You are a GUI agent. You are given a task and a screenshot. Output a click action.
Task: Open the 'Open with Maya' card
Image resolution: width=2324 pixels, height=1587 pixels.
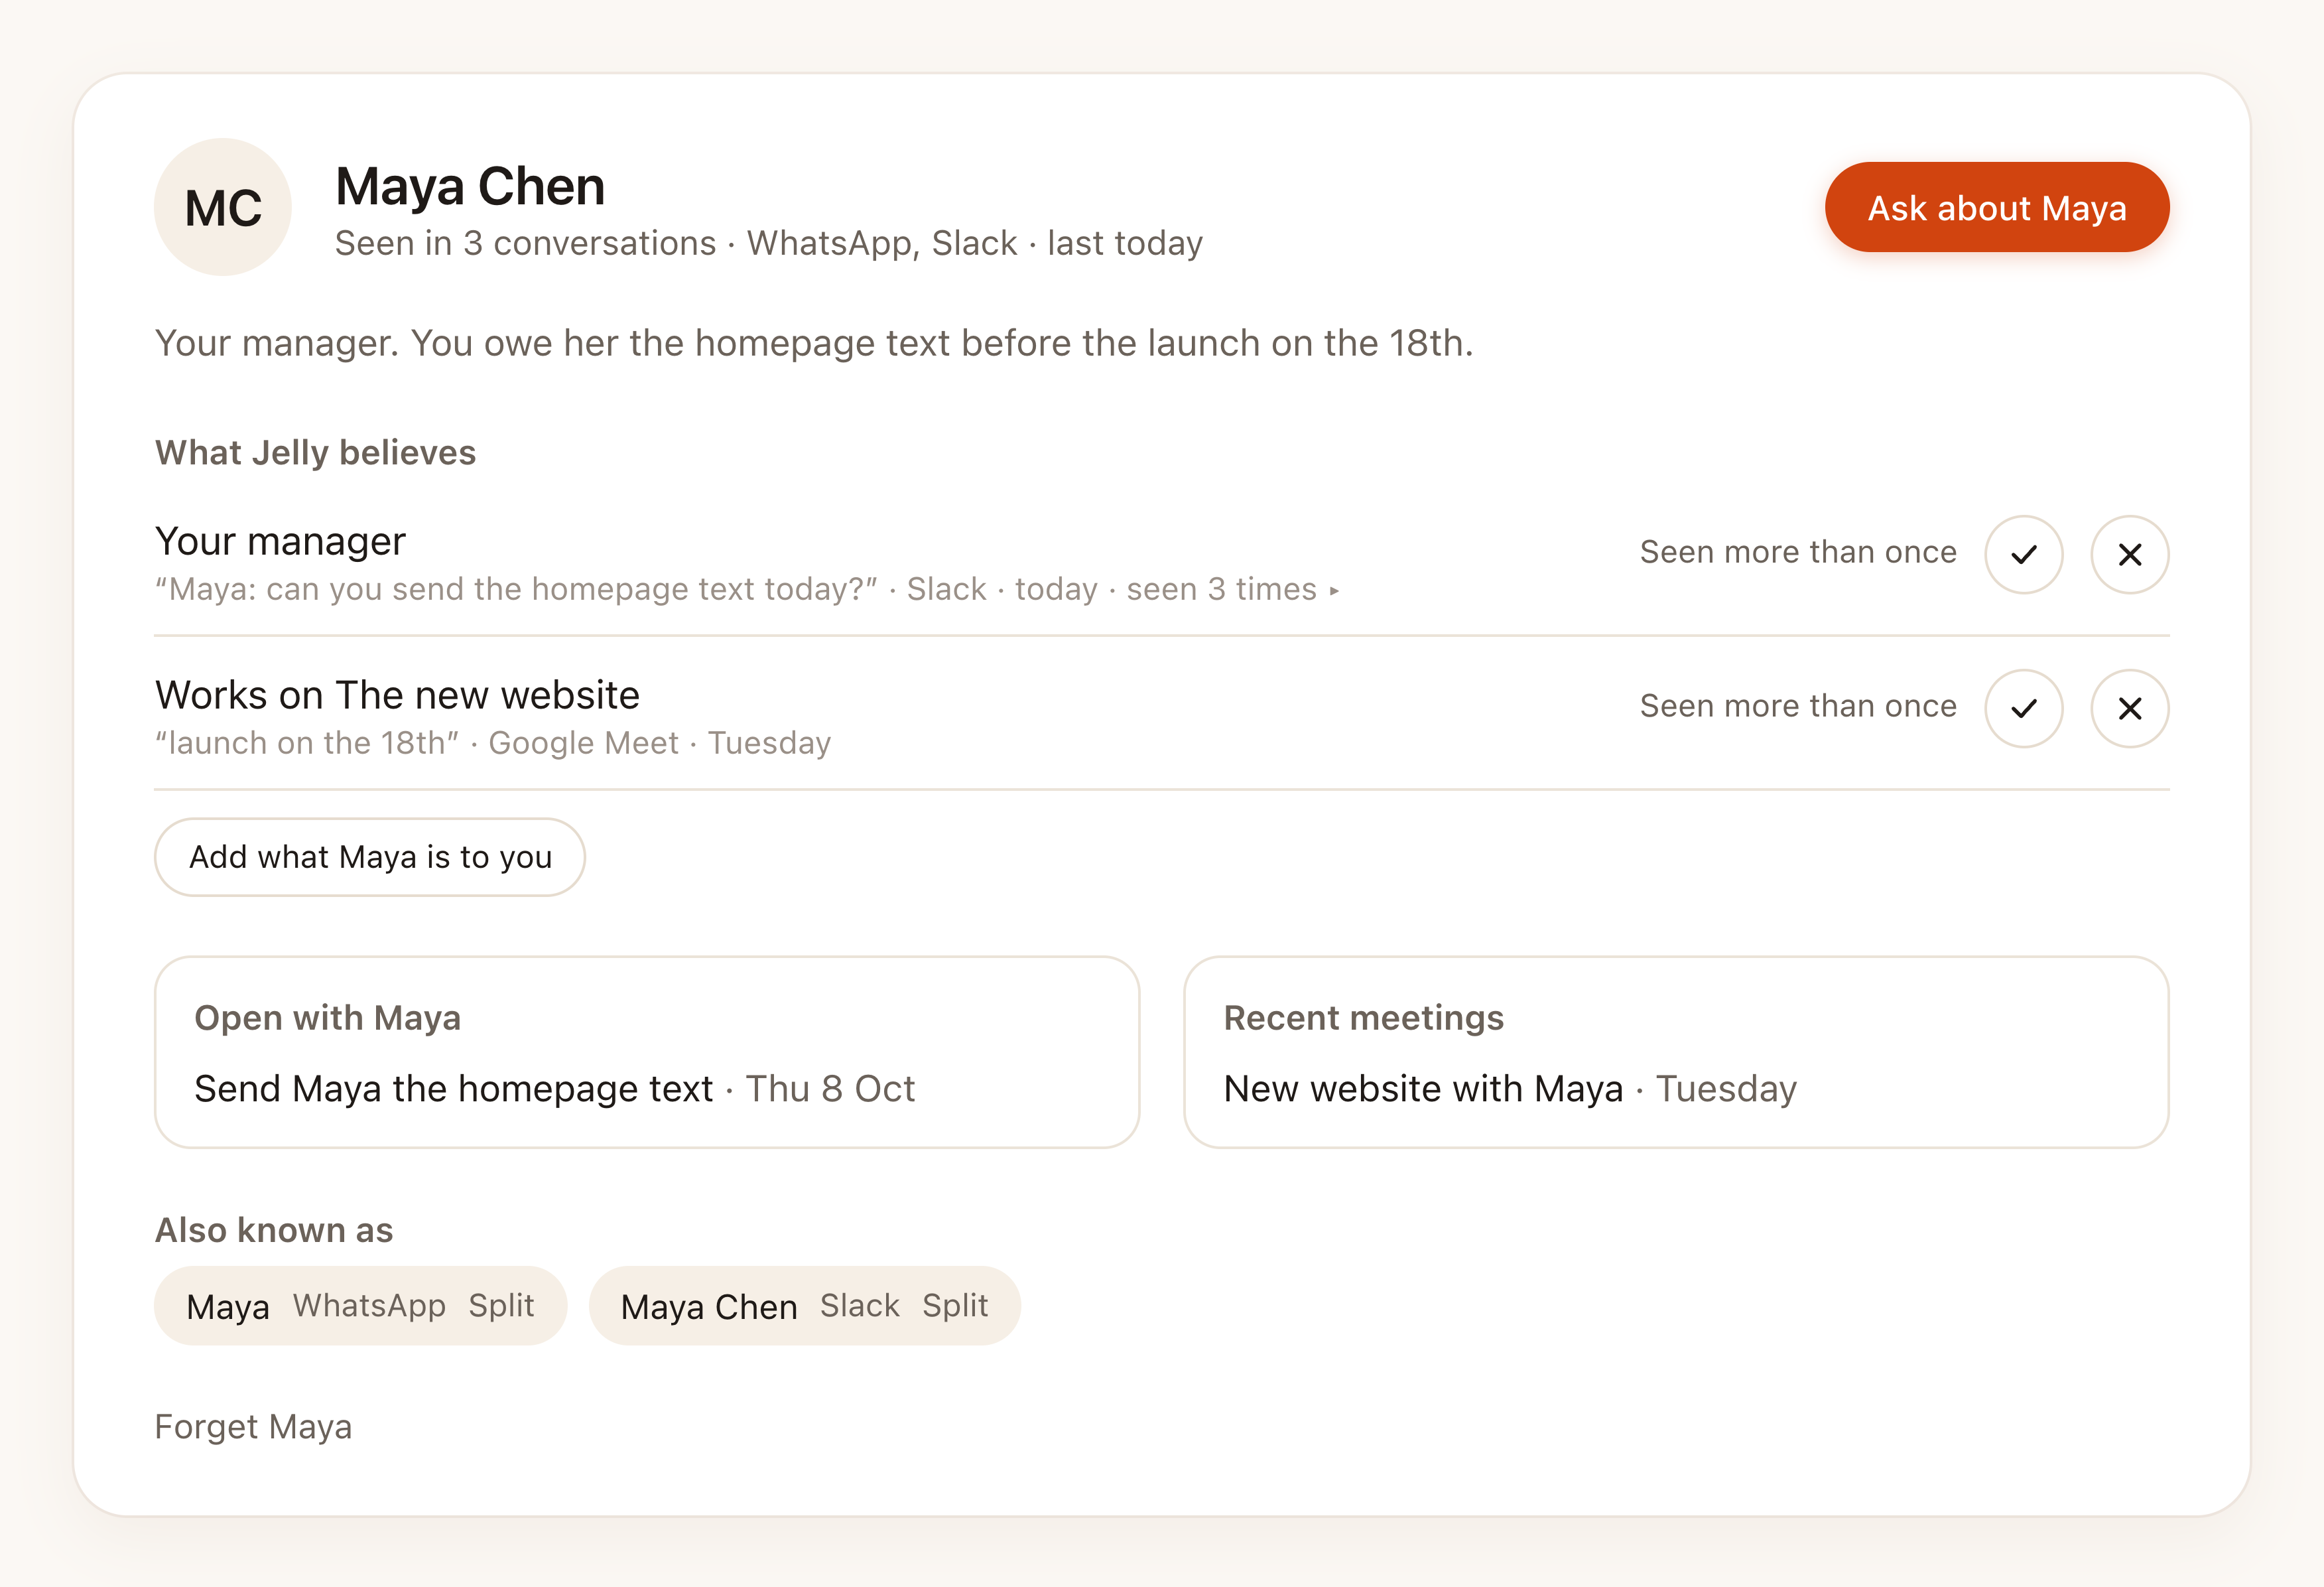pyautogui.click(x=647, y=1052)
